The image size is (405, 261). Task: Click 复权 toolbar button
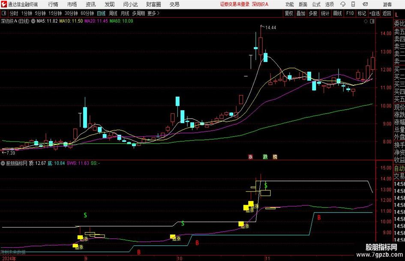(289, 13)
